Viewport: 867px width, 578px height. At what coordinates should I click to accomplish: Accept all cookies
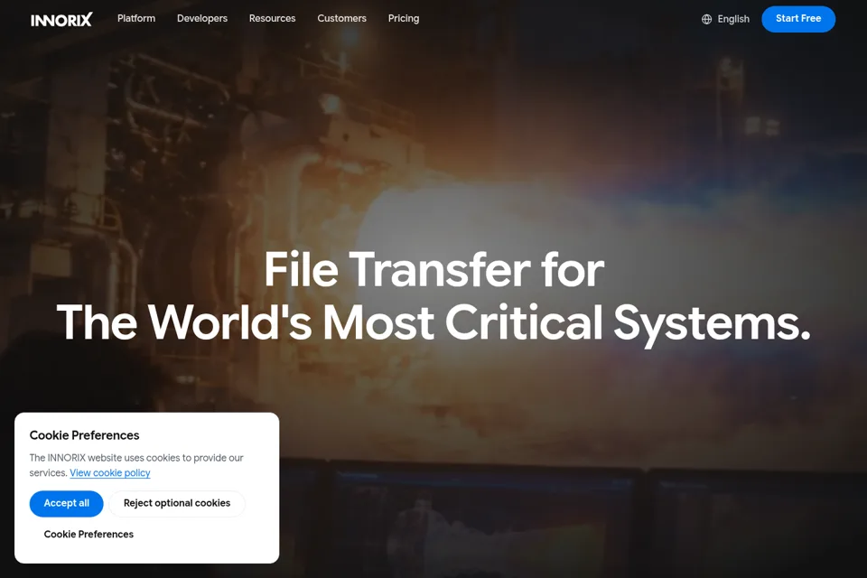[66, 503]
